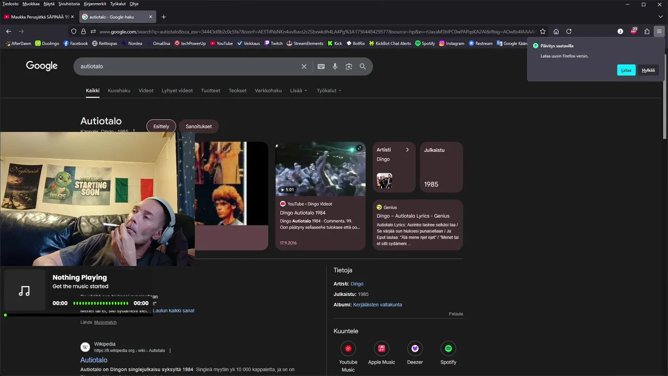Expand the Artisti Dingo card chevron
Screen dimensions: 668x376
(407, 150)
